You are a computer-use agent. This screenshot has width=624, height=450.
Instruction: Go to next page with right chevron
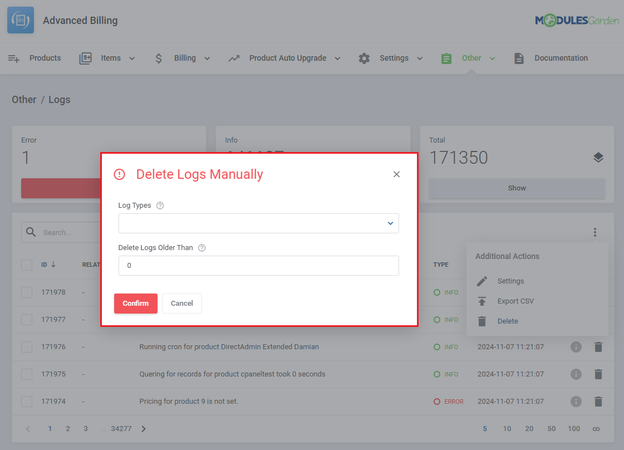tap(144, 429)
